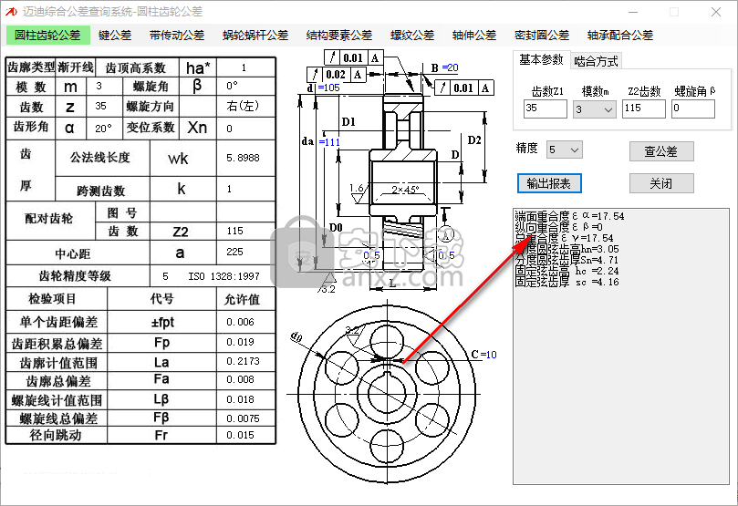The width and height of the screenshot is (738, 506).
Task: Close the window using the title bar X
Action: [x=716, y=12]
